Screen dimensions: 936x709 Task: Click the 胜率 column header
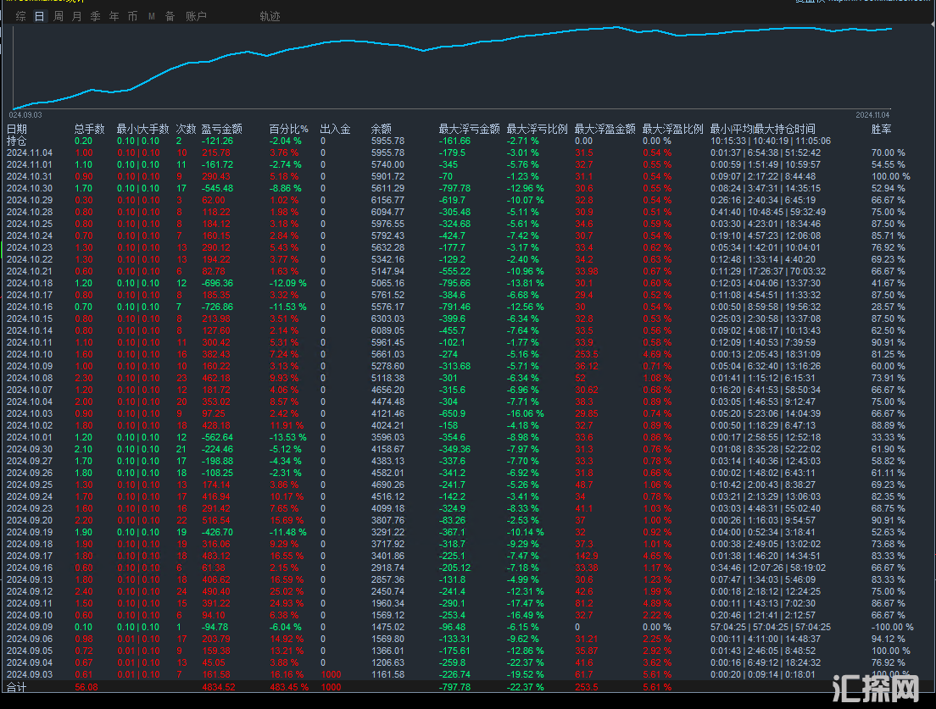pos(881,130)
